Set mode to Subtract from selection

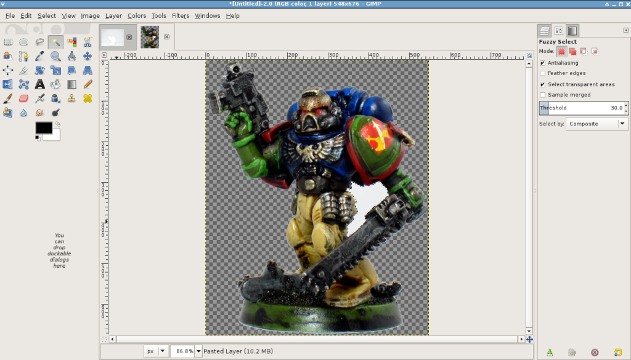pyautogui.click(x=584, y=52)
